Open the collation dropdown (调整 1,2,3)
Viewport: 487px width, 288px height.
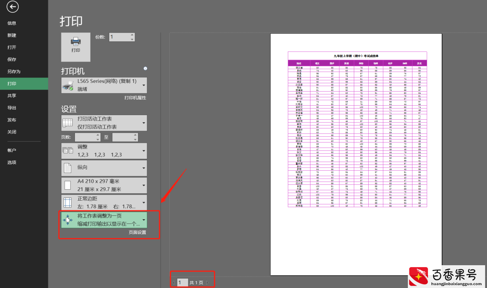(104, 151)
